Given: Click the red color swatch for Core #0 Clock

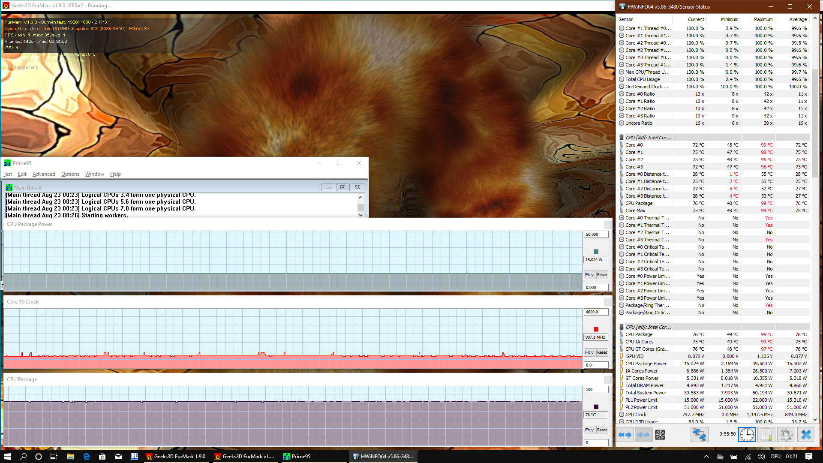Looking at the screenshot, I should click(596, 329).
